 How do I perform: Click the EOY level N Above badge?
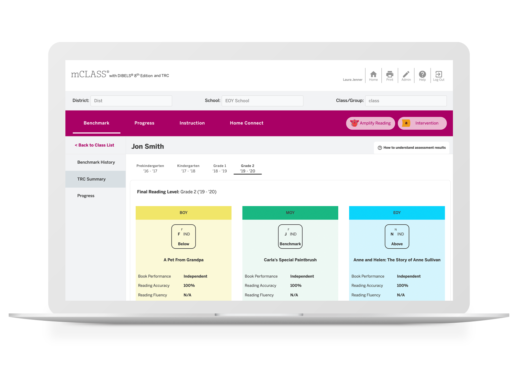[397, 237]
